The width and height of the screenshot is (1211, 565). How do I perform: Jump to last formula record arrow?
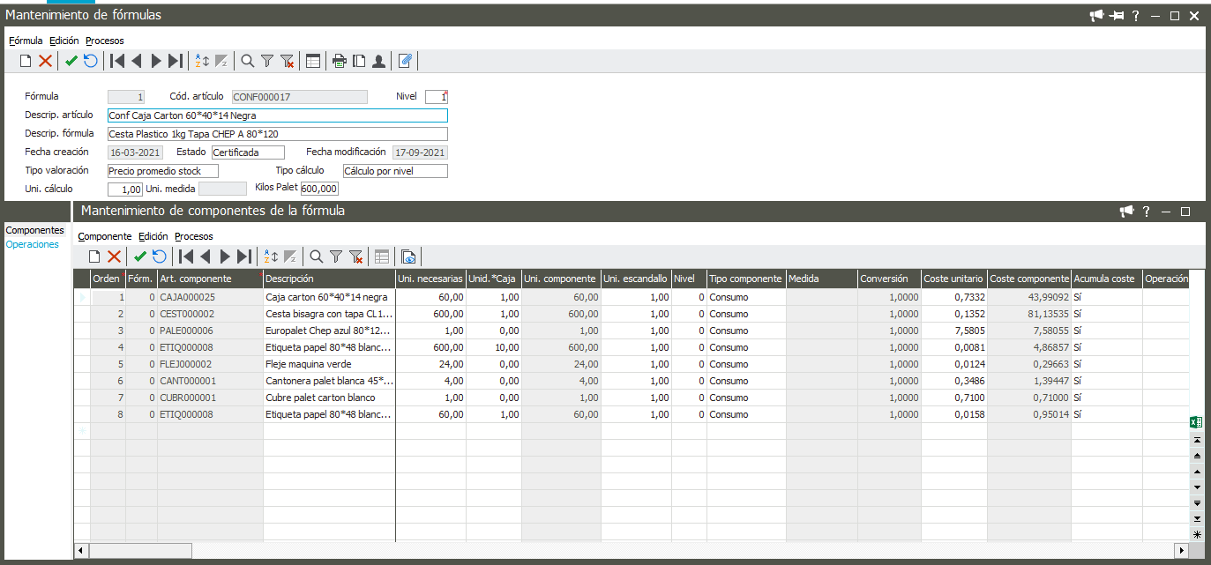[x=176, y=61]
